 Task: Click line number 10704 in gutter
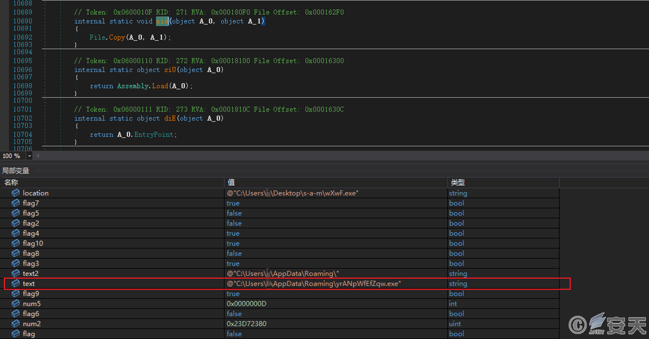(23, 134)
